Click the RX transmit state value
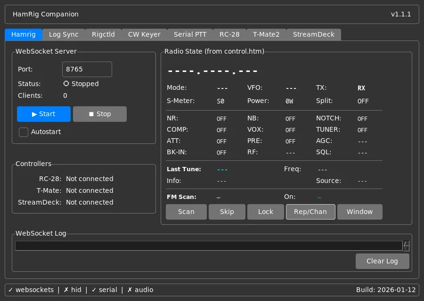The image size is (424, 301). tap(361, 88)
